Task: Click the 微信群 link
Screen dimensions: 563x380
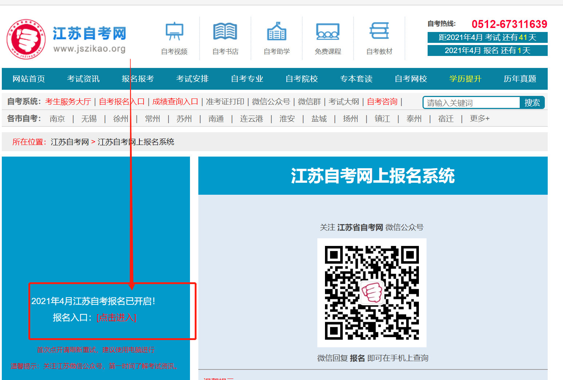Action: (x=309, y=102)
